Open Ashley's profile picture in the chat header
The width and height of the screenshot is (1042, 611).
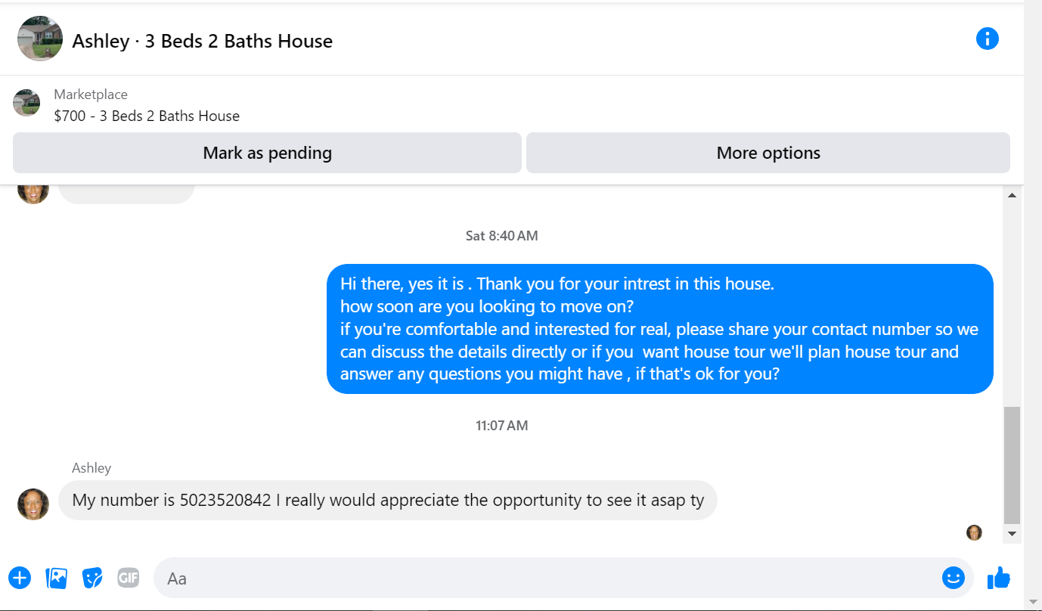(x=40, y=39)
